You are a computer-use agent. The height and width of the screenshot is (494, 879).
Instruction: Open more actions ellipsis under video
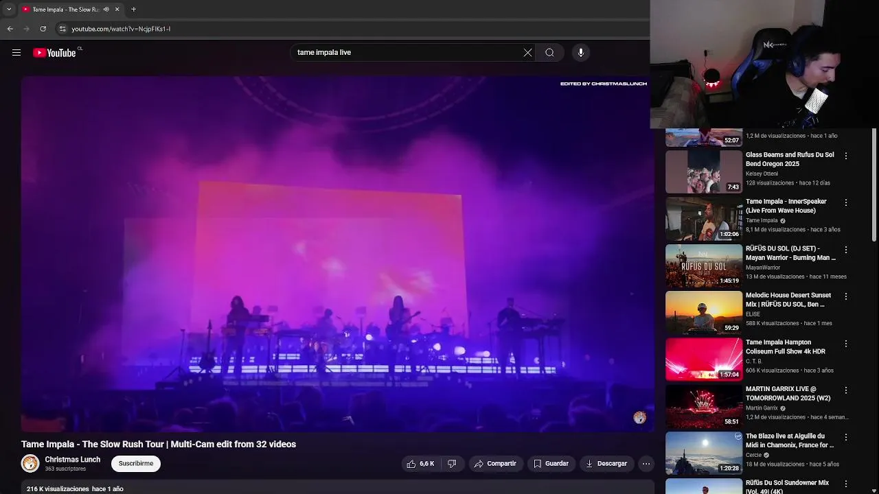[646, 464]
